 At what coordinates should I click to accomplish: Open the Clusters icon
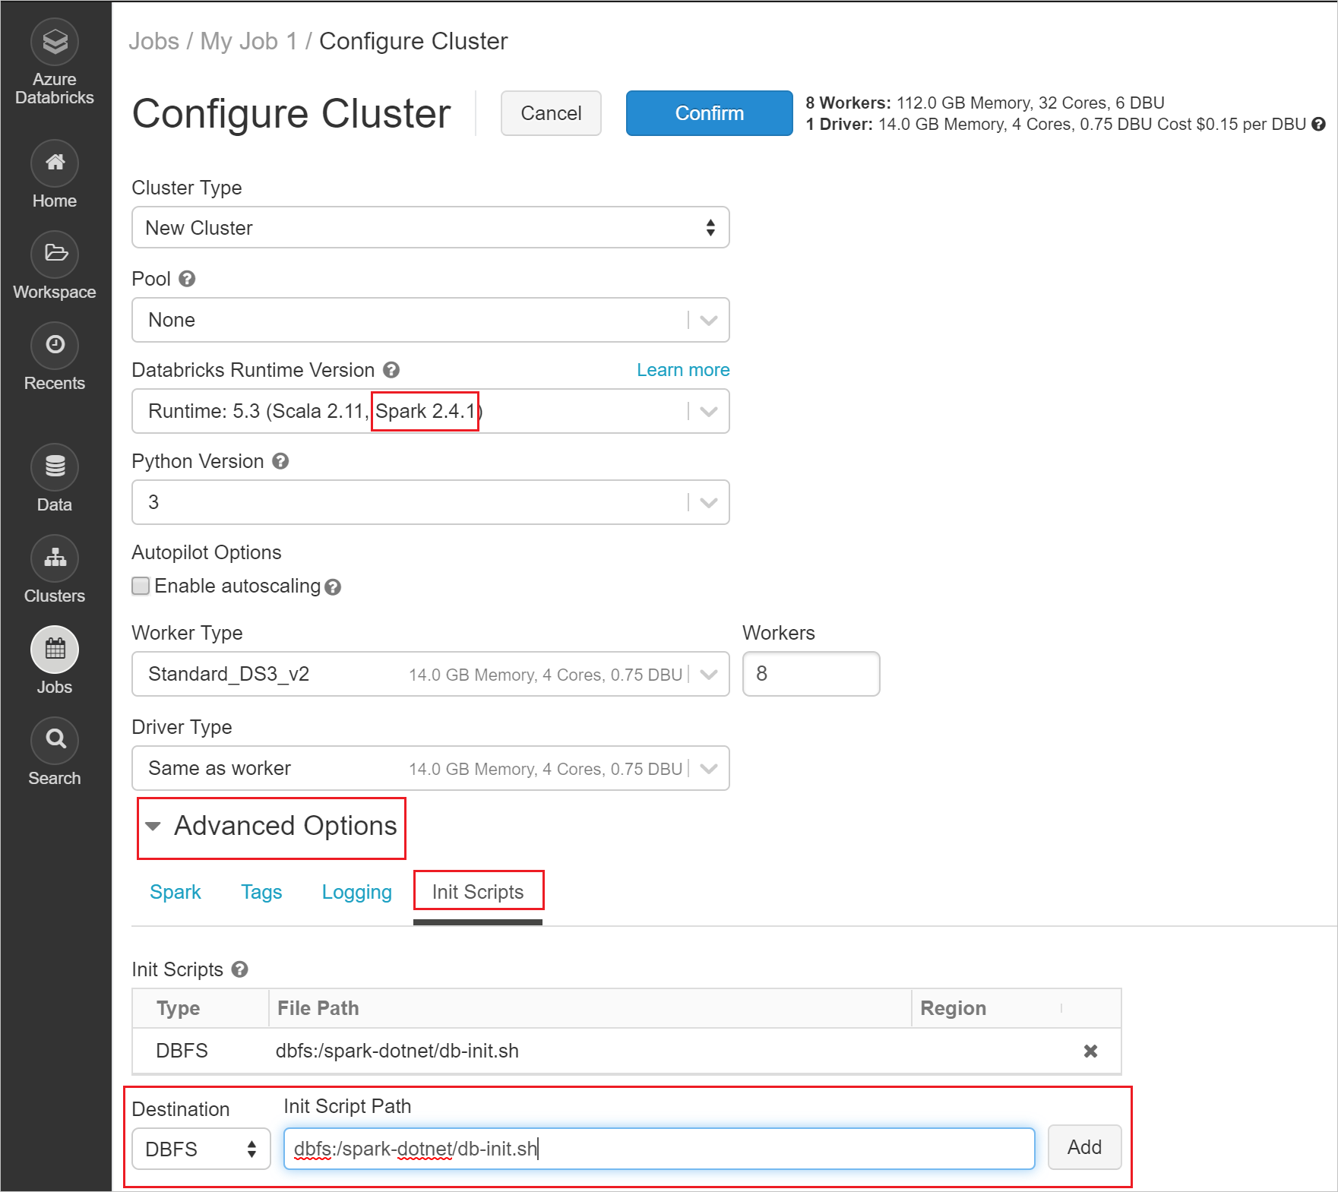tap(54, 558)
